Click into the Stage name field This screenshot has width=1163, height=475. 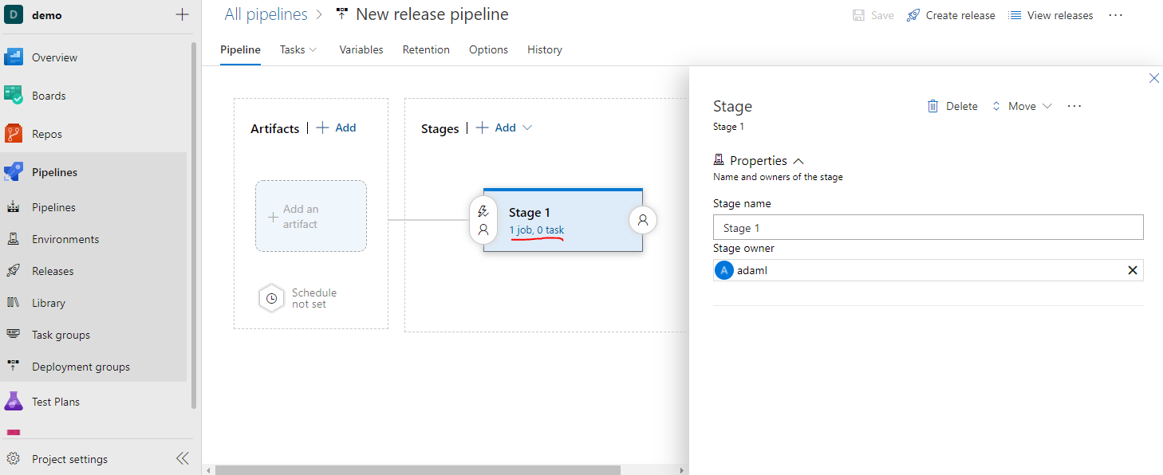928,228
